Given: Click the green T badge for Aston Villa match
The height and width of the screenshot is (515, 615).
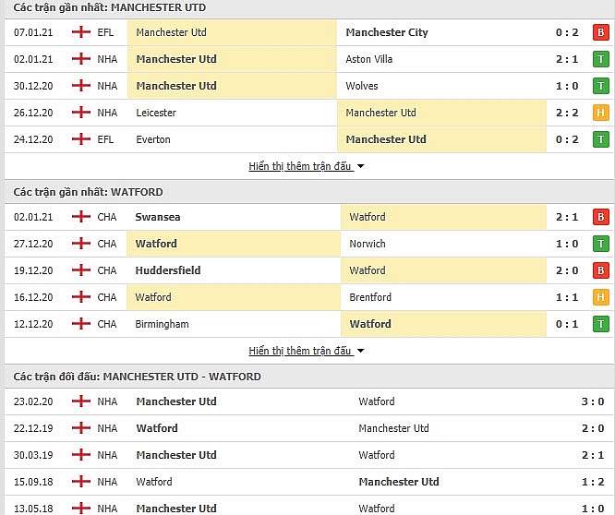Looking at the screenshot, I should pyautogui.click(x=600, y=59).
